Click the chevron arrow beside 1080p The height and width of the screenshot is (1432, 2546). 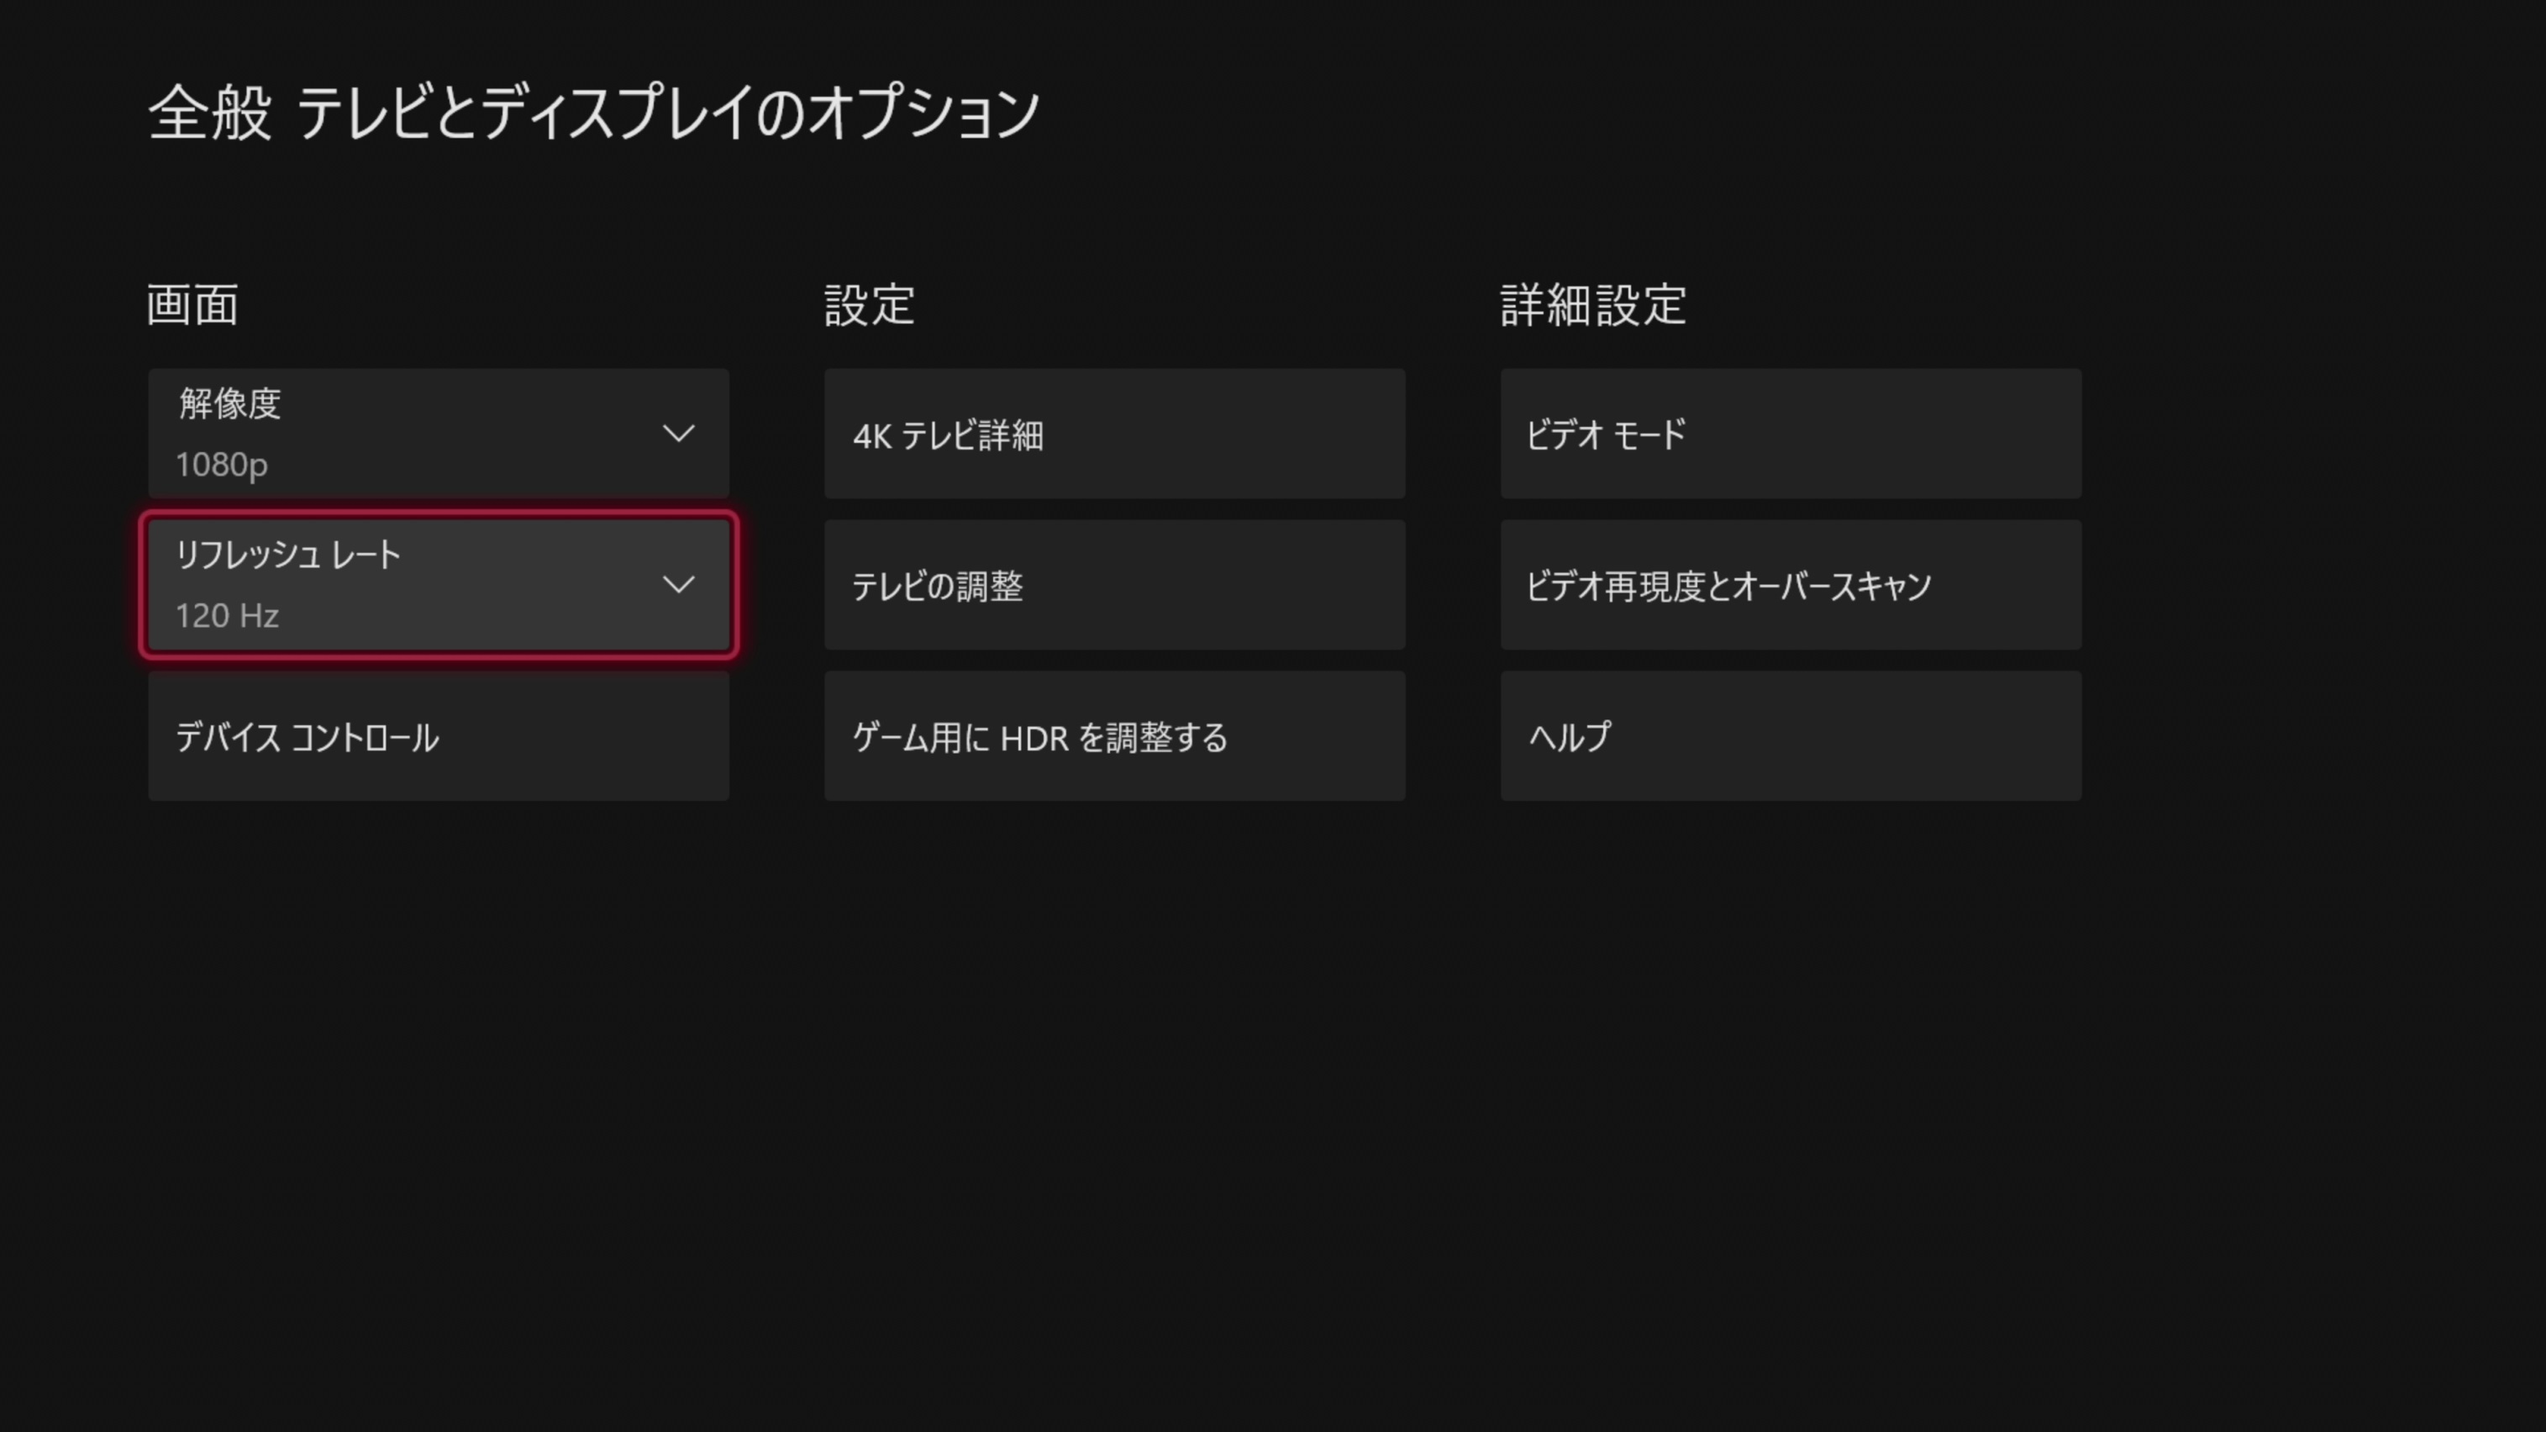[678, 434]
